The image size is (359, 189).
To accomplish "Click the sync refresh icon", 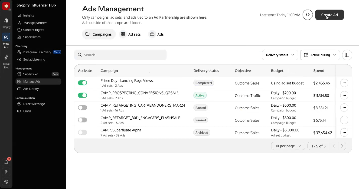I will pos(308,15).
